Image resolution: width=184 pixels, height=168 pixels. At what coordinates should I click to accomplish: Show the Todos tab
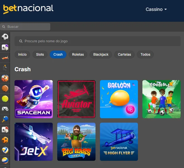coord(145,55)
